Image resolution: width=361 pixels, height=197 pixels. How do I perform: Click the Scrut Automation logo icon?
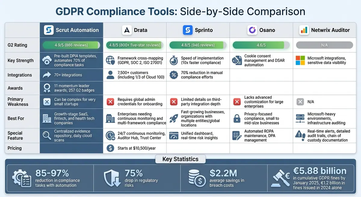coord(48,30)
